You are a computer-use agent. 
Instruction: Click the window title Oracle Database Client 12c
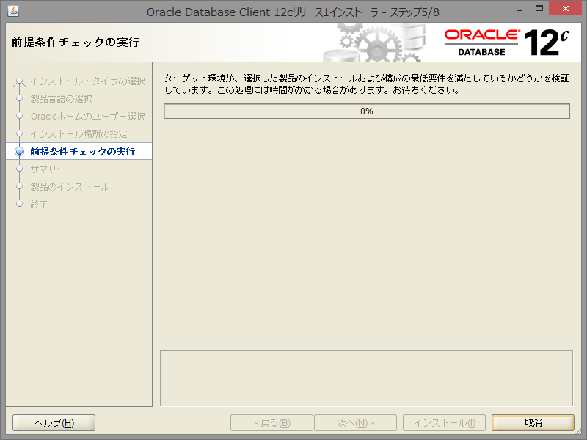(x=293, y=12)
